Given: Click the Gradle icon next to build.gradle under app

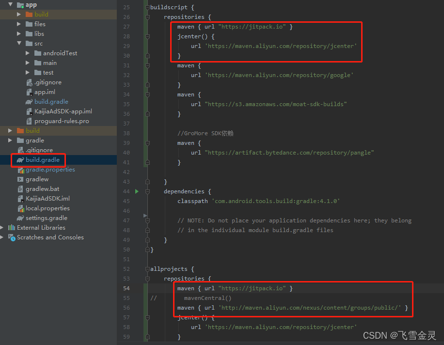Looking at the screenshot, I should point(29,101).
